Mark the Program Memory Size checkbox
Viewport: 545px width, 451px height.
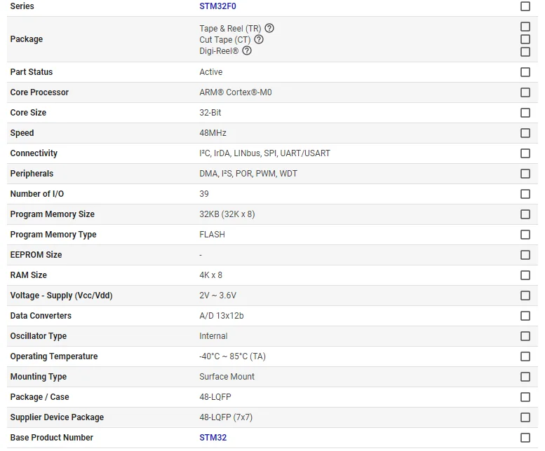pos(525,214)
